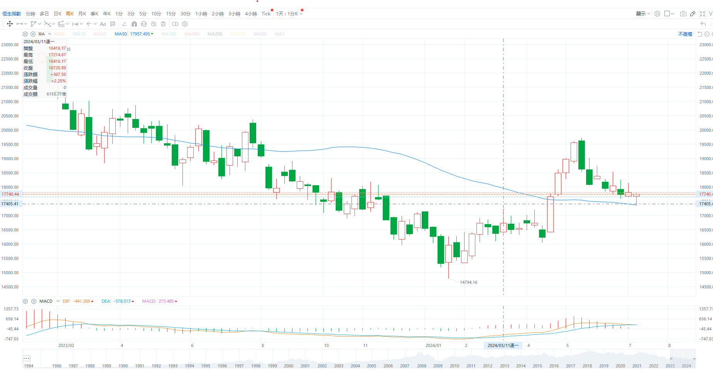Click the 不復權 adjustment setting button
The width and height of the screenshot is (713, 372).
click(x=685, y=34)
